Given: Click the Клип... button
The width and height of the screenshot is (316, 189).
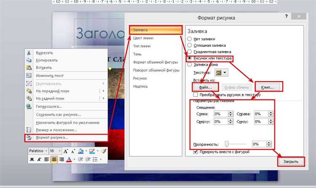Looking at the screenshot, I should click(x=268, y=88).
